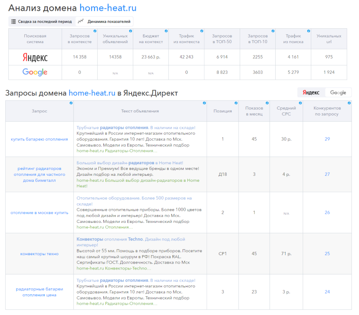Click info icon beside Бюджет на контекст header
The height and width of the screenshot is (315, 359).
(x=166, y=31)
